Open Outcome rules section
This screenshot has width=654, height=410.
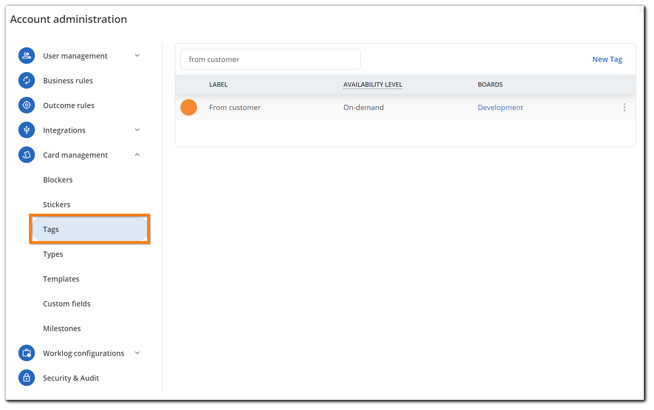tap(69, 106)
